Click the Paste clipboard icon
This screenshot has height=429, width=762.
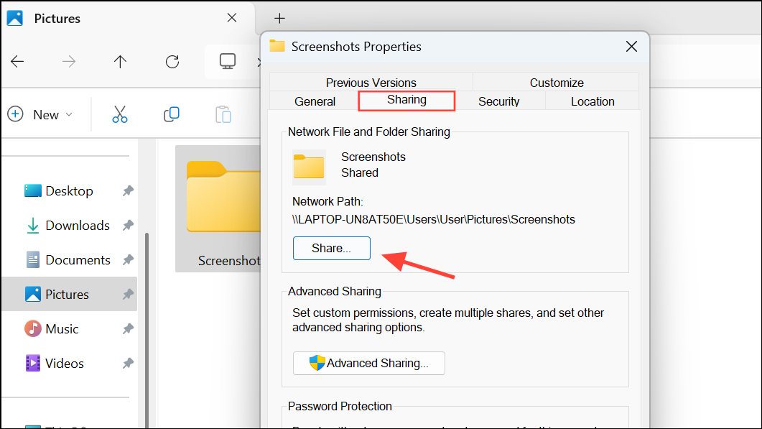(223, 115)
